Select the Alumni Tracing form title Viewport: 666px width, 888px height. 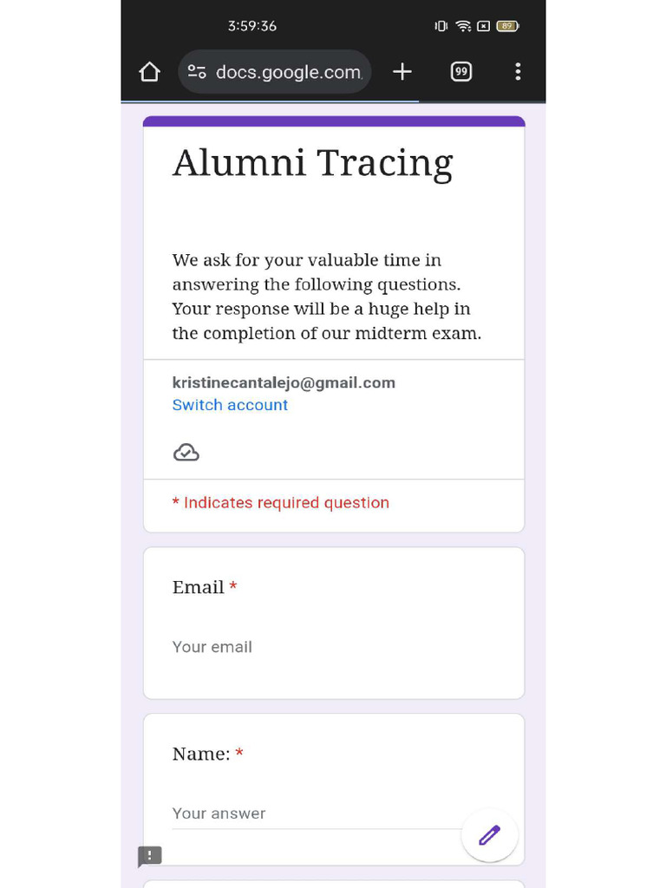tap(312, 163)
